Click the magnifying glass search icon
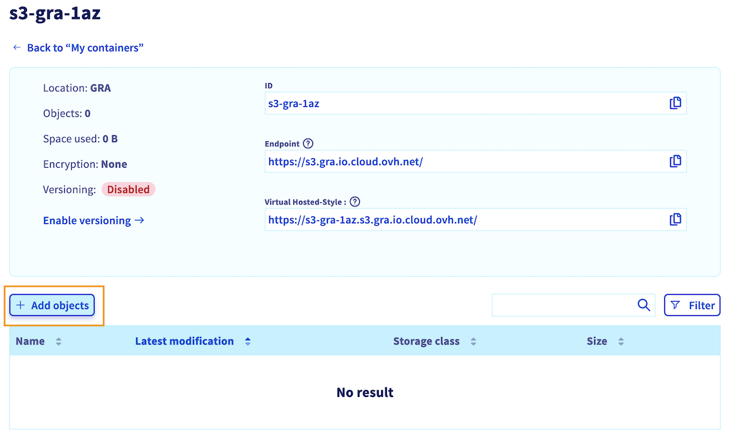Viewport: 744px width, 445px height. pos(644,305)
